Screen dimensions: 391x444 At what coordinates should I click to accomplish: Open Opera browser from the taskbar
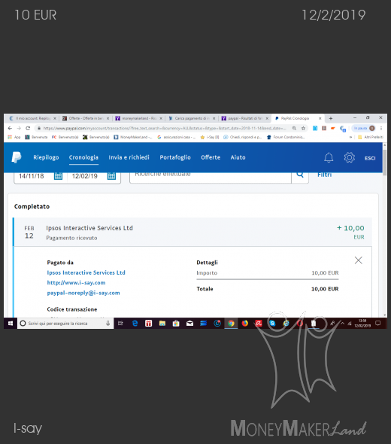(x=300, y=323)
